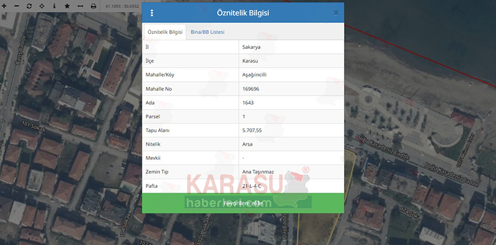Select the Ada value 1643

pos(248,103)
